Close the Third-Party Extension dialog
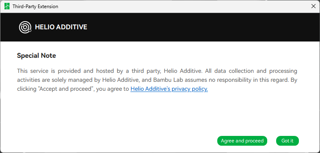Screen dimensions: 320x153 [313, 7]
